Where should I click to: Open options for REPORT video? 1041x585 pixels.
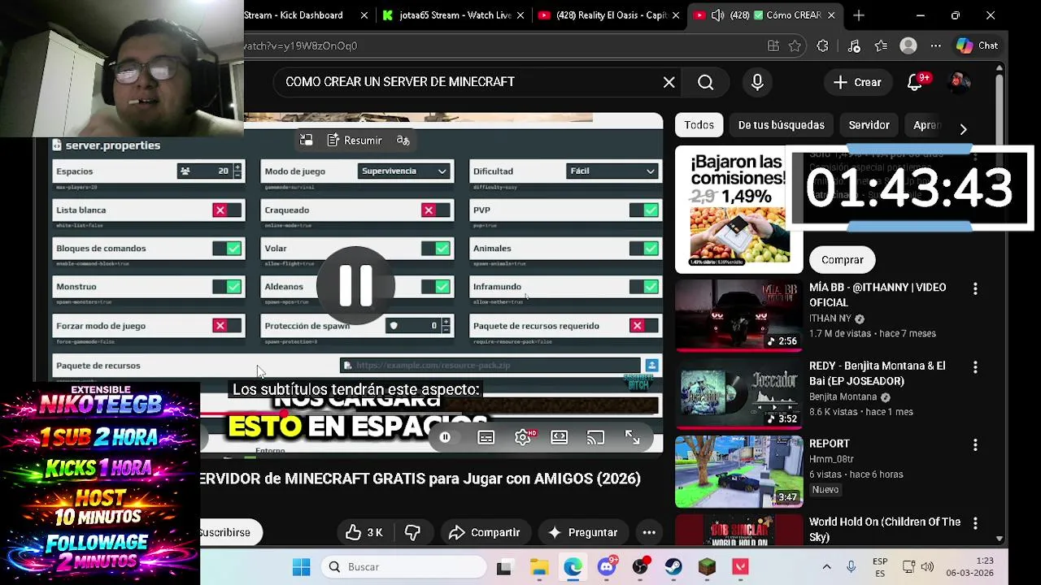point(975,444)
